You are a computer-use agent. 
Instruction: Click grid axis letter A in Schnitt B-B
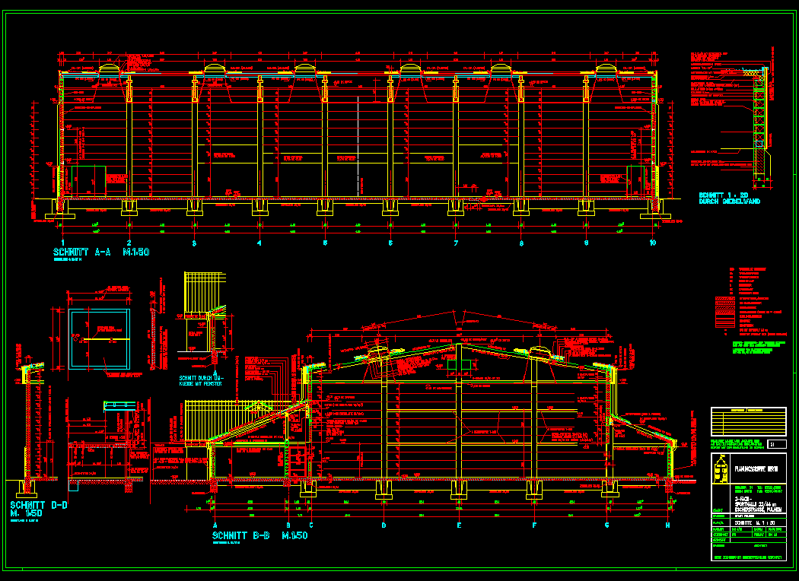[215, 525]
